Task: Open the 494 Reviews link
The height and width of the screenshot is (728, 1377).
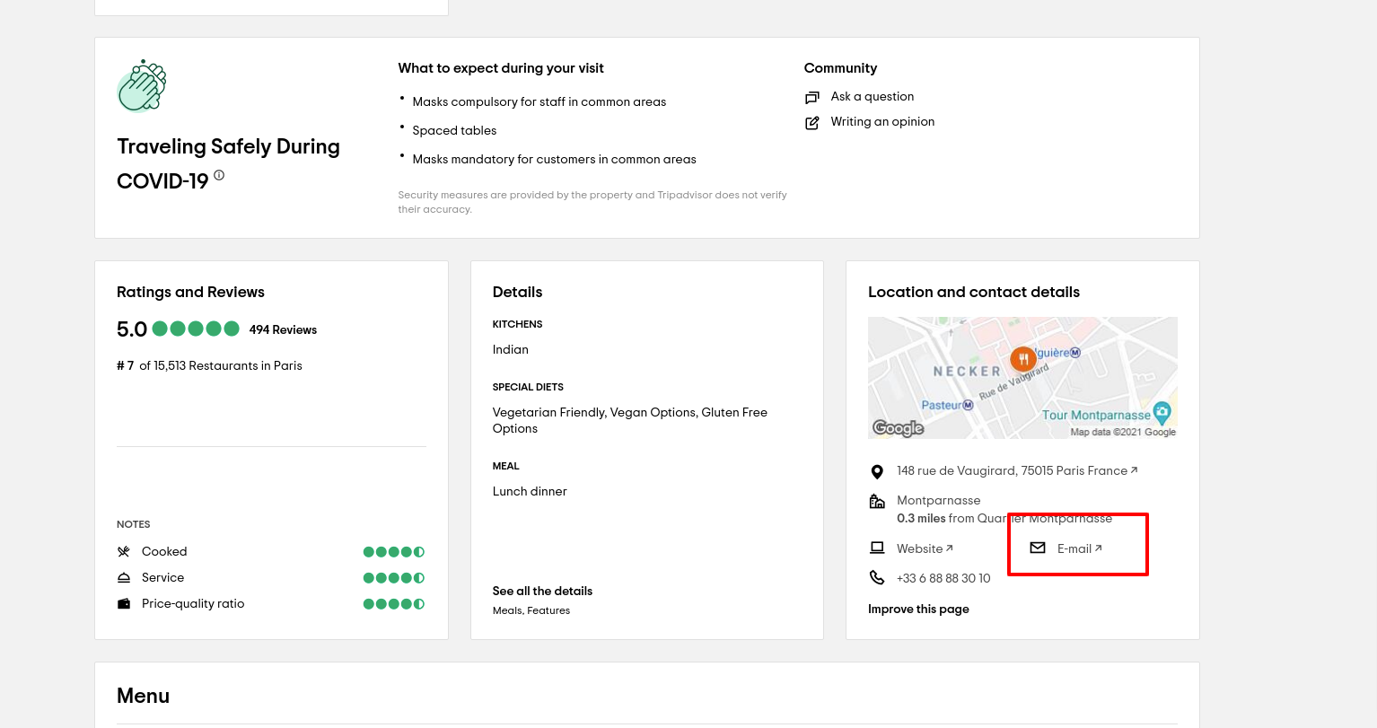Action: click(x=283, y=329)
